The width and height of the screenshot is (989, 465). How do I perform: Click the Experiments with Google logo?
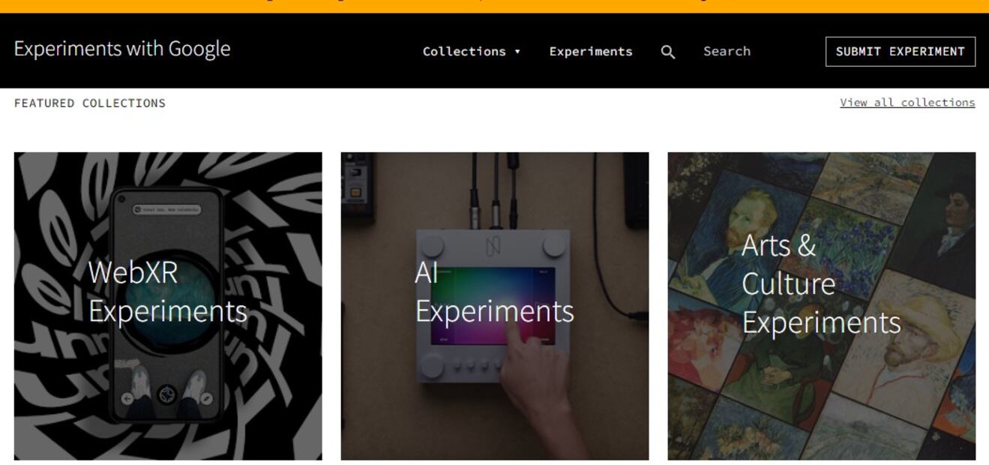tap(122, 49)
